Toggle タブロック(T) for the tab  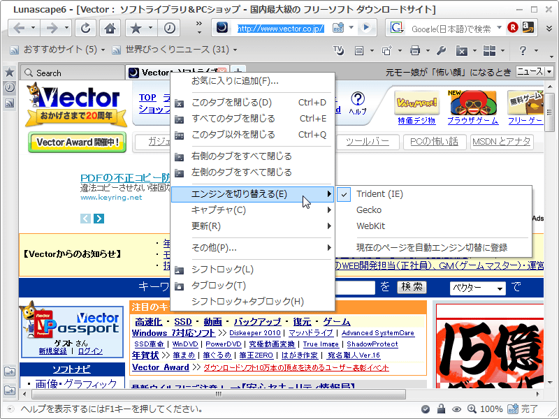click(x=252, y=286)
